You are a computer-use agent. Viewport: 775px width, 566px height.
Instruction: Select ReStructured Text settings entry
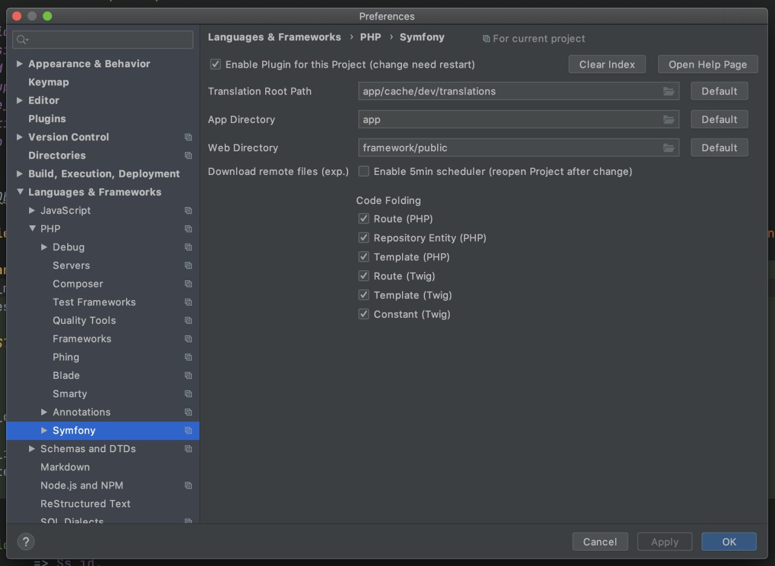[85, 504]
